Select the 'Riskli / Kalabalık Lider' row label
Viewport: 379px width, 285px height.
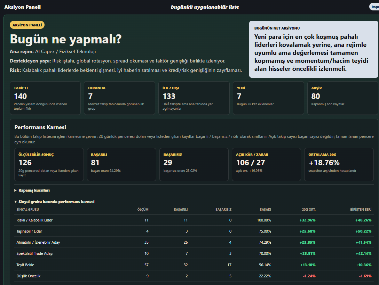34,220
